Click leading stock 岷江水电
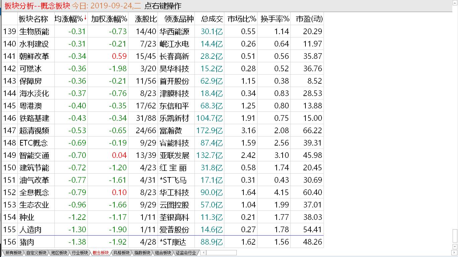 [x=174, y=44]
